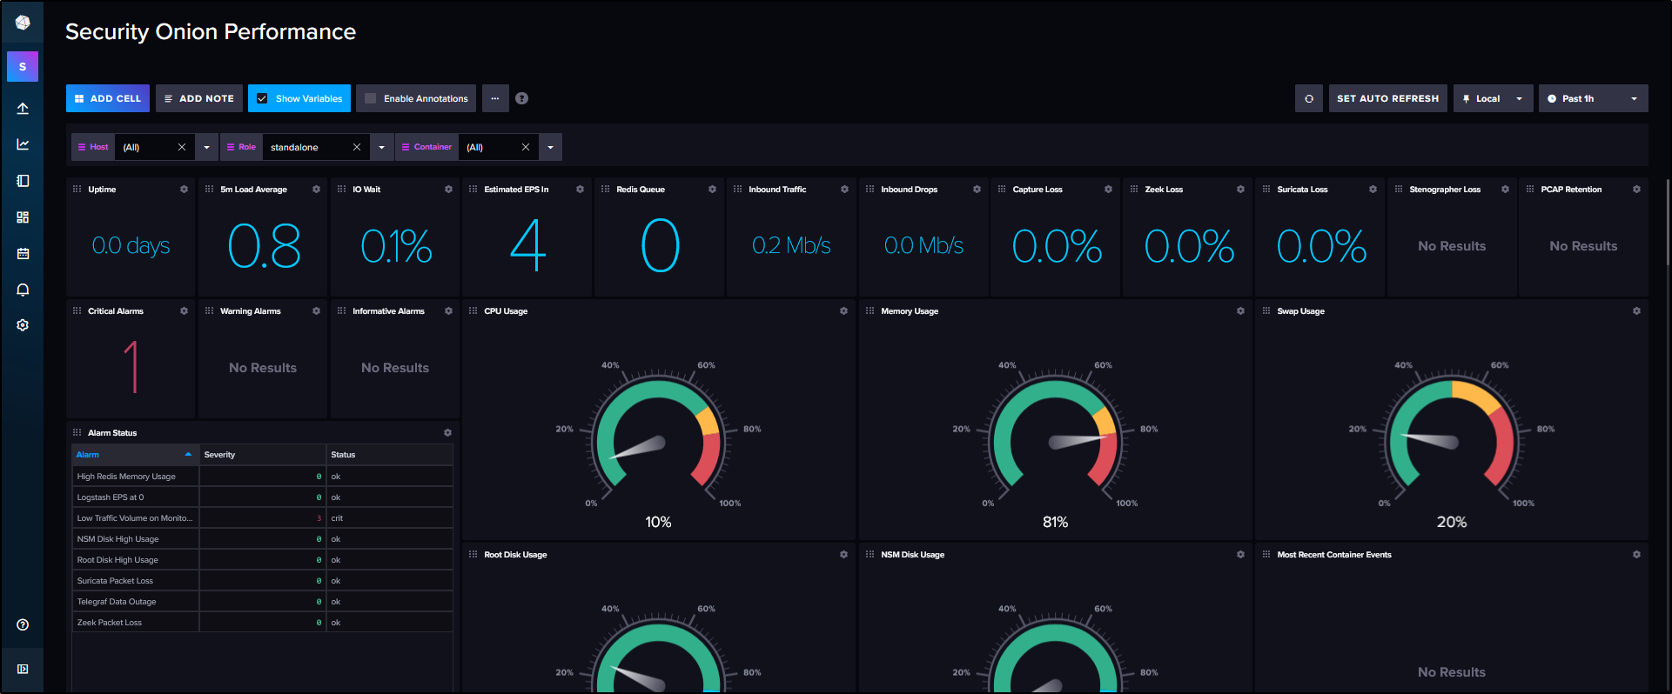Open the Past 1h time range dropdown

click(x=1593, y=98)
